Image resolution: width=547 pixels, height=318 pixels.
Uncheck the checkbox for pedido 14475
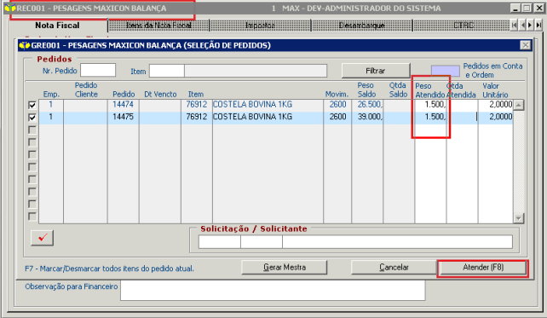[32, 118]
